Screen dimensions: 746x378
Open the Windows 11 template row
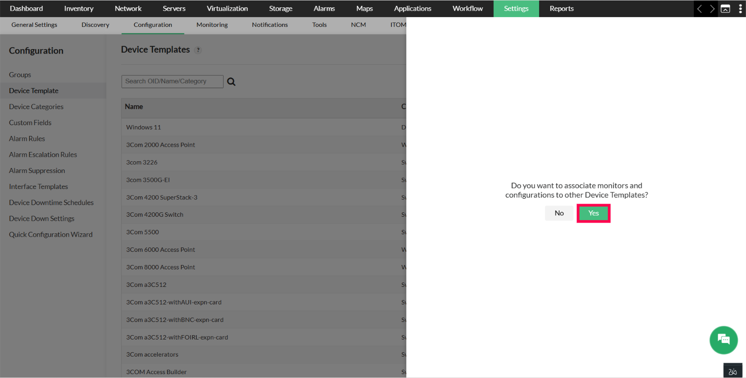click(x=264, y=127)
